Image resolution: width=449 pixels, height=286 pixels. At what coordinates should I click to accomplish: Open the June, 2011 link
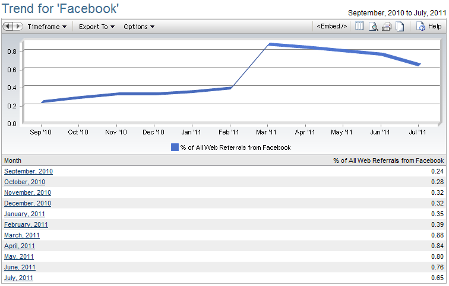coord(20,267)
